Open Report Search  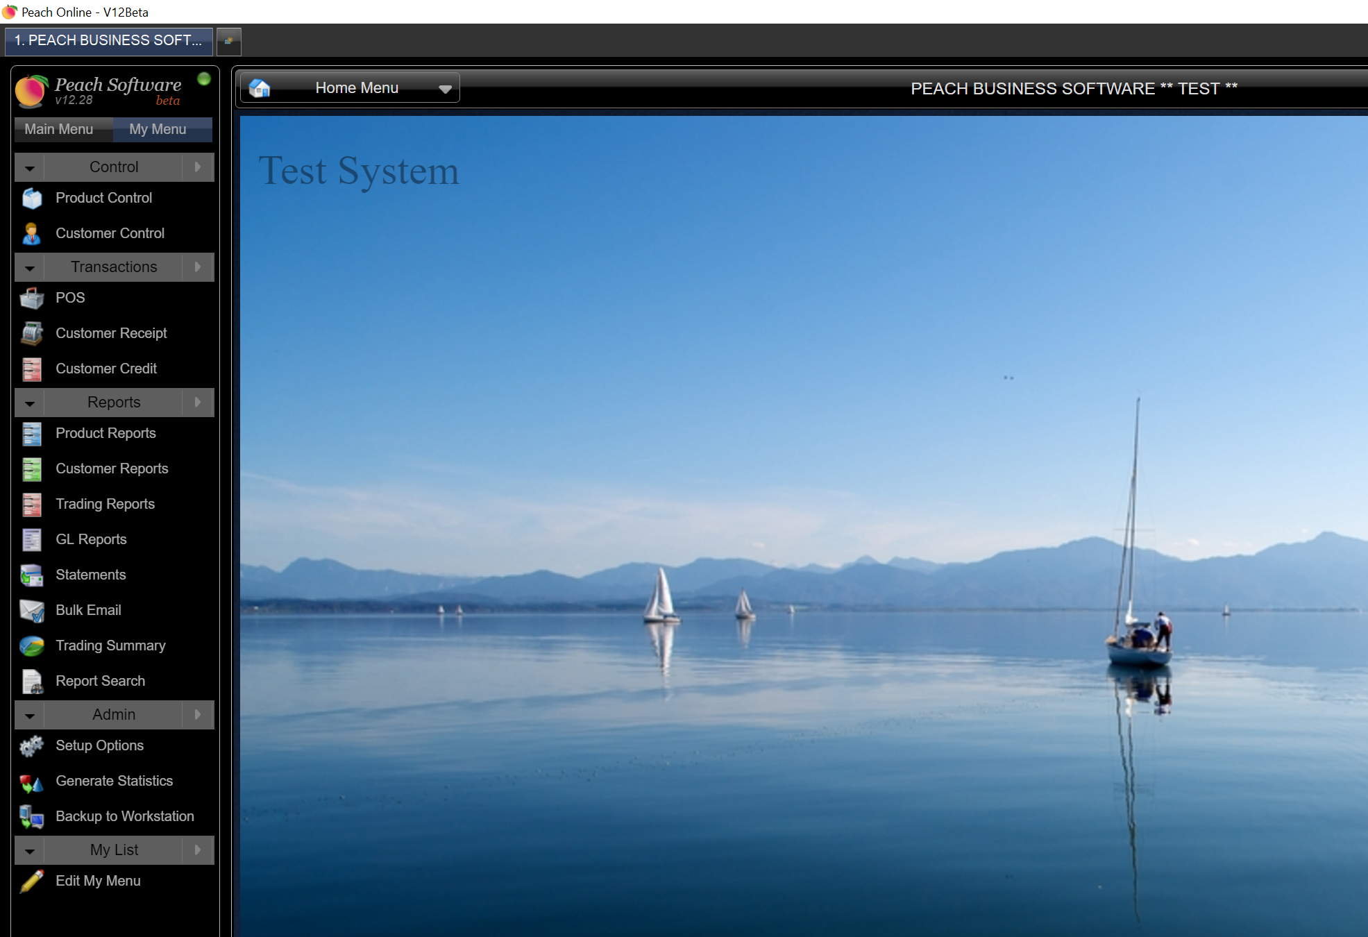[100, 681]
